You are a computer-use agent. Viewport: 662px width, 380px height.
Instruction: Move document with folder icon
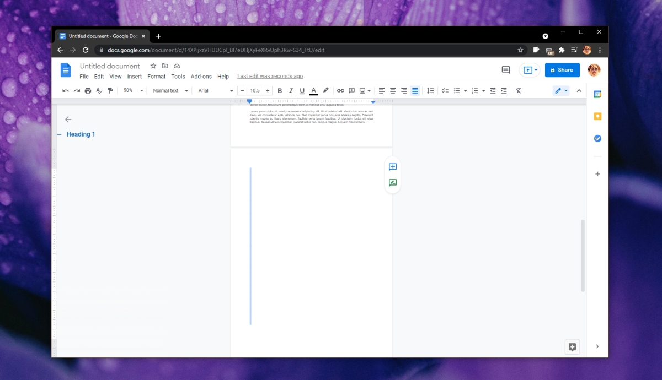coord(165,66)
